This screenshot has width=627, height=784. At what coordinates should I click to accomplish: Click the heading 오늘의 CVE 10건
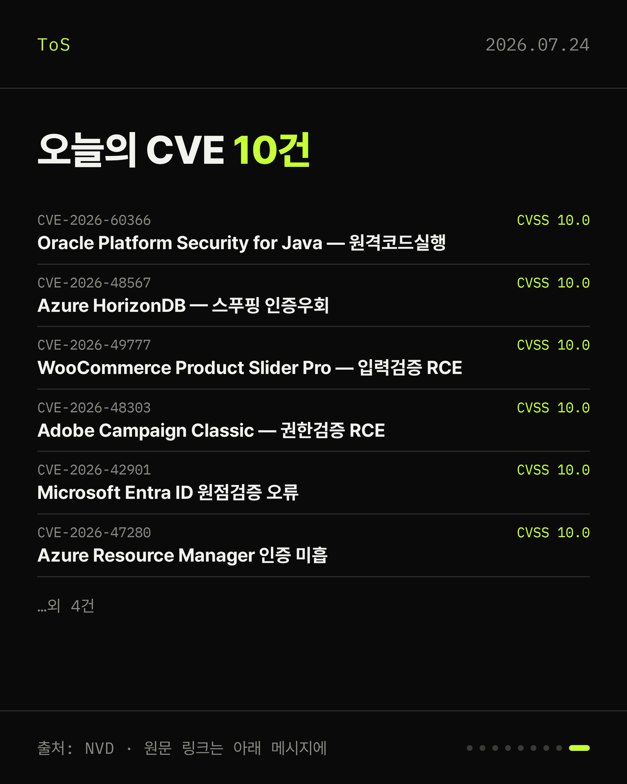coord(174,150)
